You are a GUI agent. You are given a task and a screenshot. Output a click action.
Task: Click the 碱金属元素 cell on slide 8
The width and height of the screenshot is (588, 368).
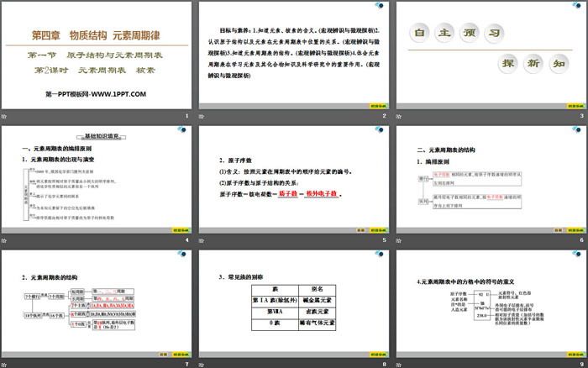point(318,301)
